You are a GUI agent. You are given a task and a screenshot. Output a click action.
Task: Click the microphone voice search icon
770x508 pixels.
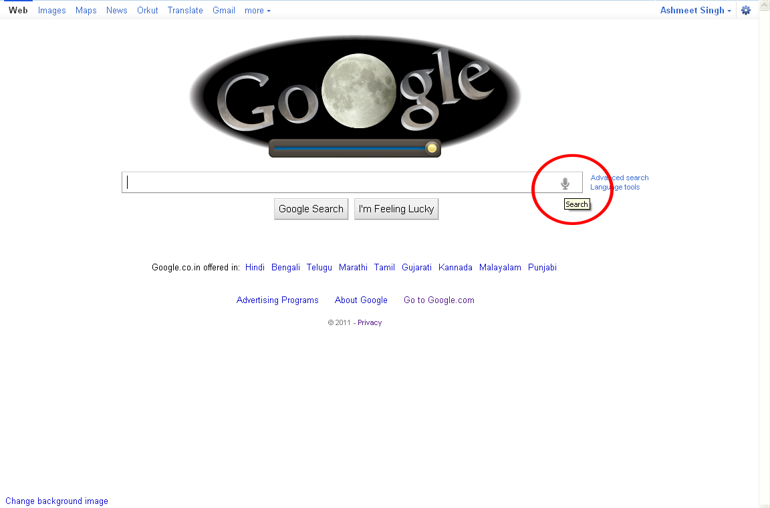coord(565,184)
